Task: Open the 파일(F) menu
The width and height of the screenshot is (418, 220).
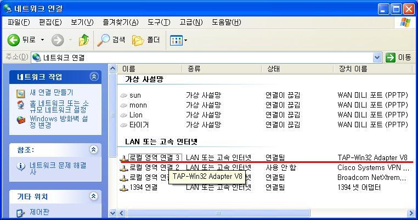Action: pyautogui.click(x=19, y=22)
